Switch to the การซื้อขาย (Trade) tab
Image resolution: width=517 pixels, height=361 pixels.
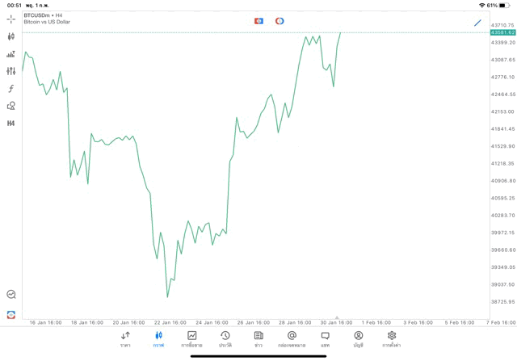(x=191, y=338)
